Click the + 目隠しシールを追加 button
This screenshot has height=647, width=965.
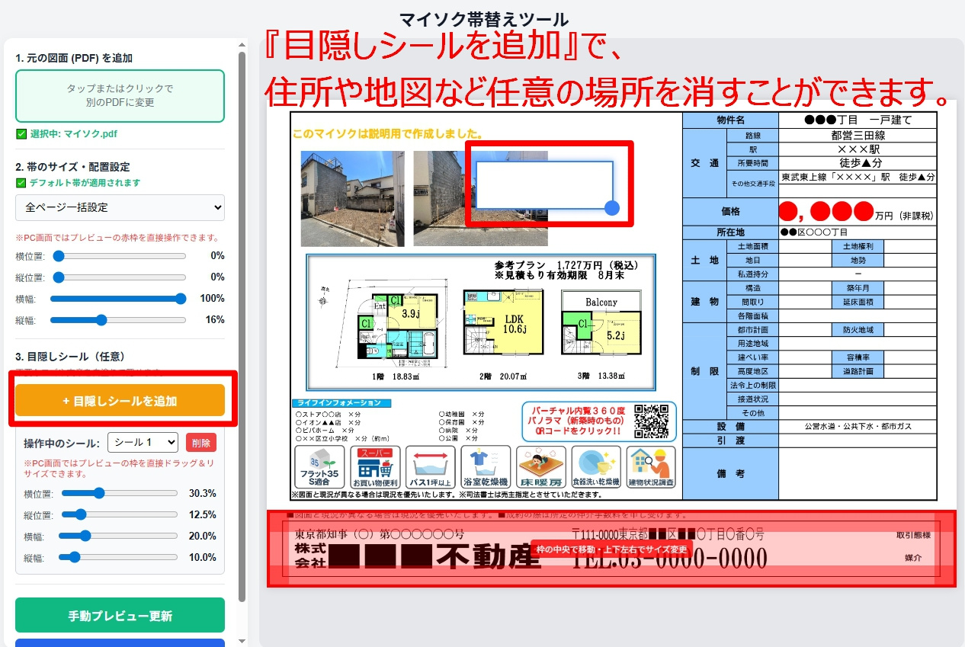pos(120,401)
